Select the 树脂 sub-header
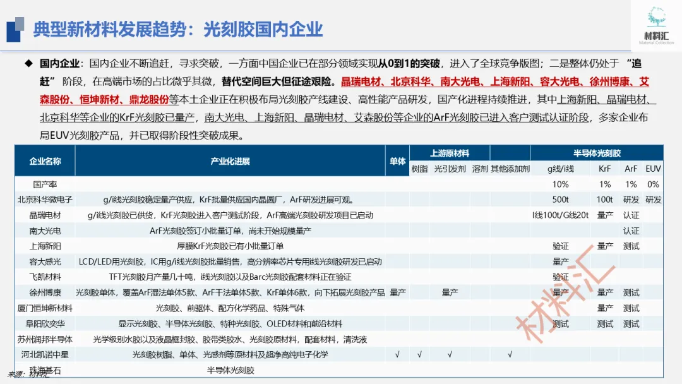Screen dimensions: 682x384 tap(419, 169)
